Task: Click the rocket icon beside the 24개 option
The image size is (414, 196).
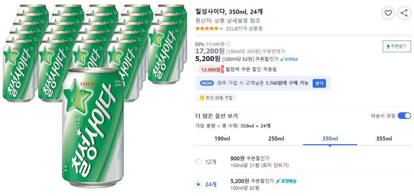Action: tap(278, 181)
